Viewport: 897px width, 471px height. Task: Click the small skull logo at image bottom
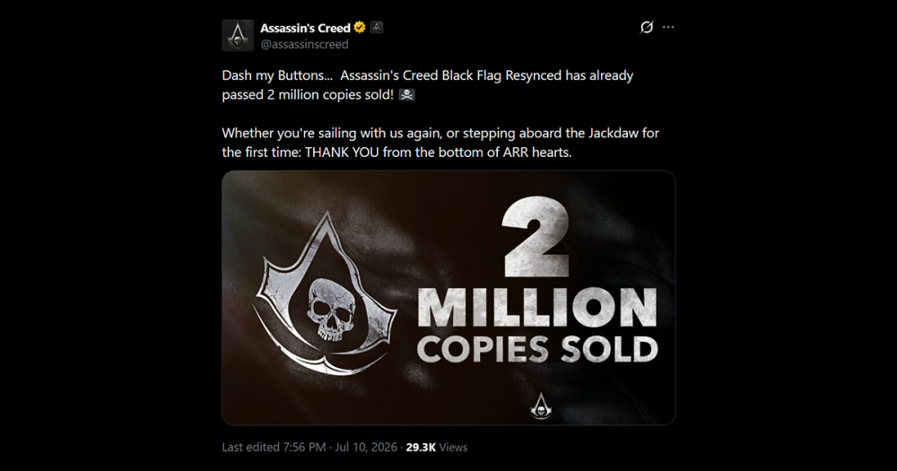541,406
